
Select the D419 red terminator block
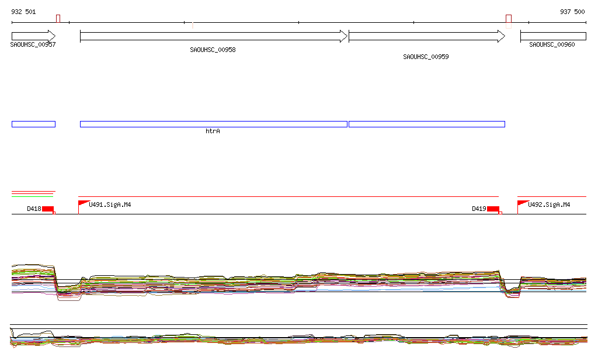tap(493, 209)
